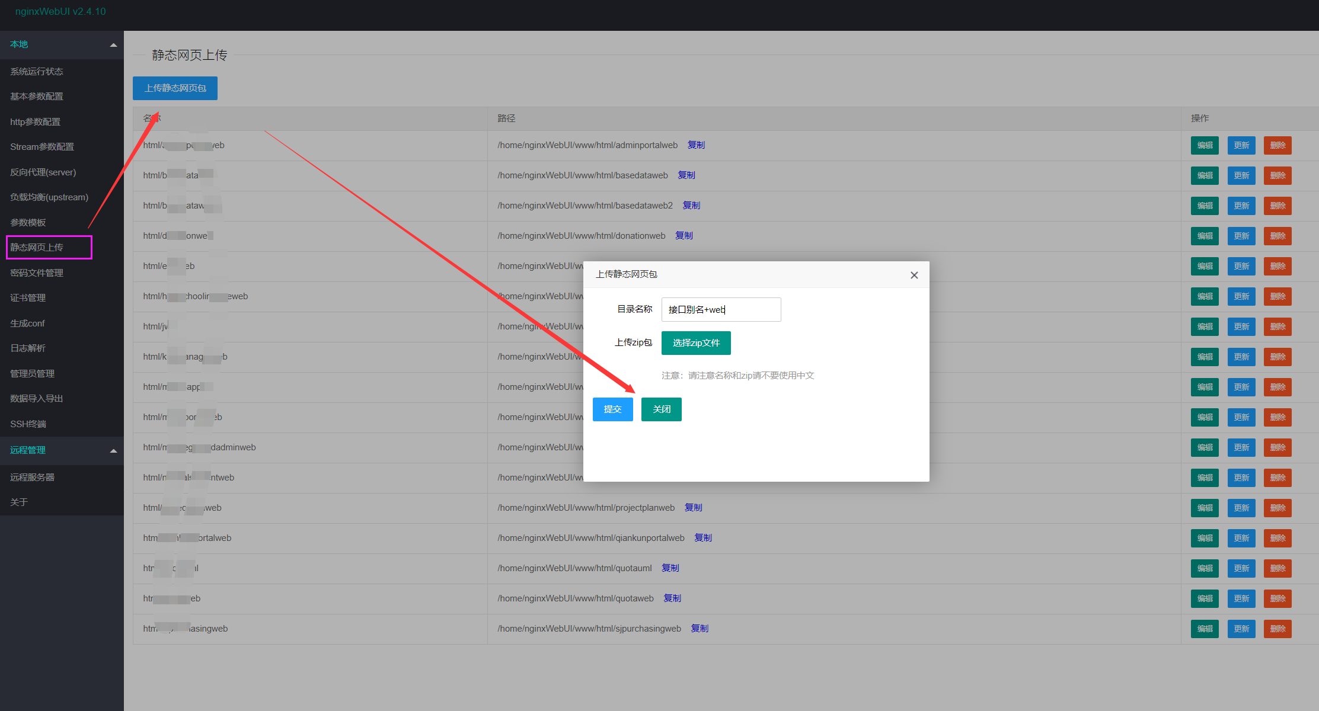
Task: Copy the sjpurchasingweb path via 复制
Action: click(700, 629)
